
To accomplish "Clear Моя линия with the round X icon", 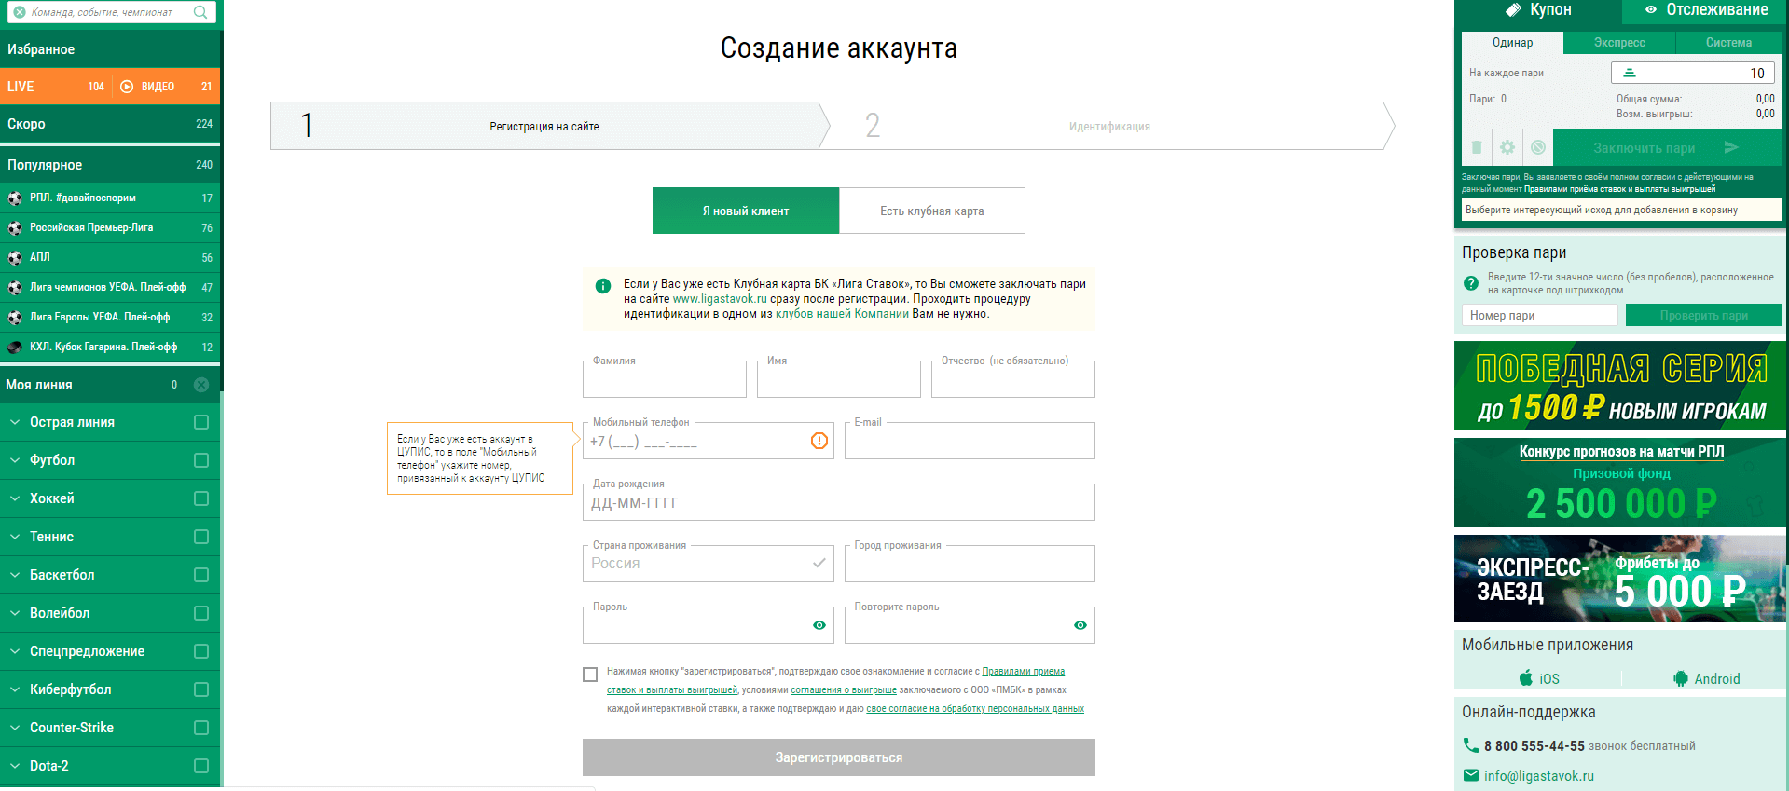I will (x=201, y=385).
